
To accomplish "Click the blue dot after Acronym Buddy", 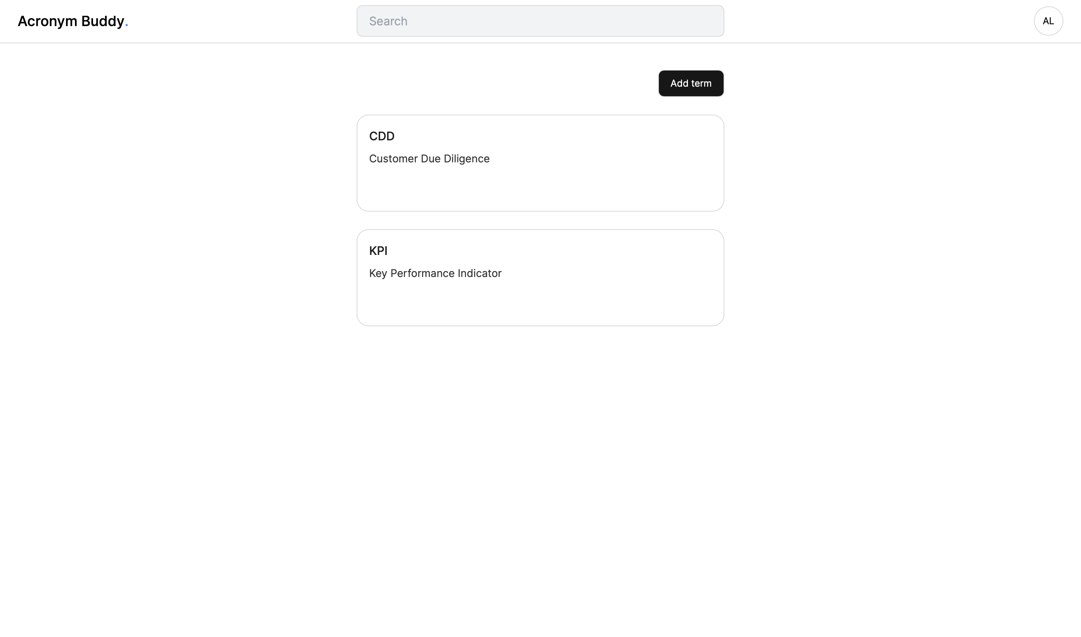I will pyautogui.click(x=126, y=26).
